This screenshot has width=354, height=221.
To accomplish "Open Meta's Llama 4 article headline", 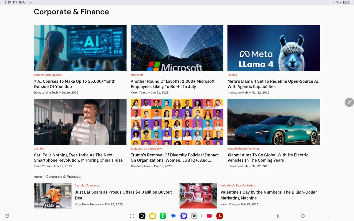I will pos(273,84).
